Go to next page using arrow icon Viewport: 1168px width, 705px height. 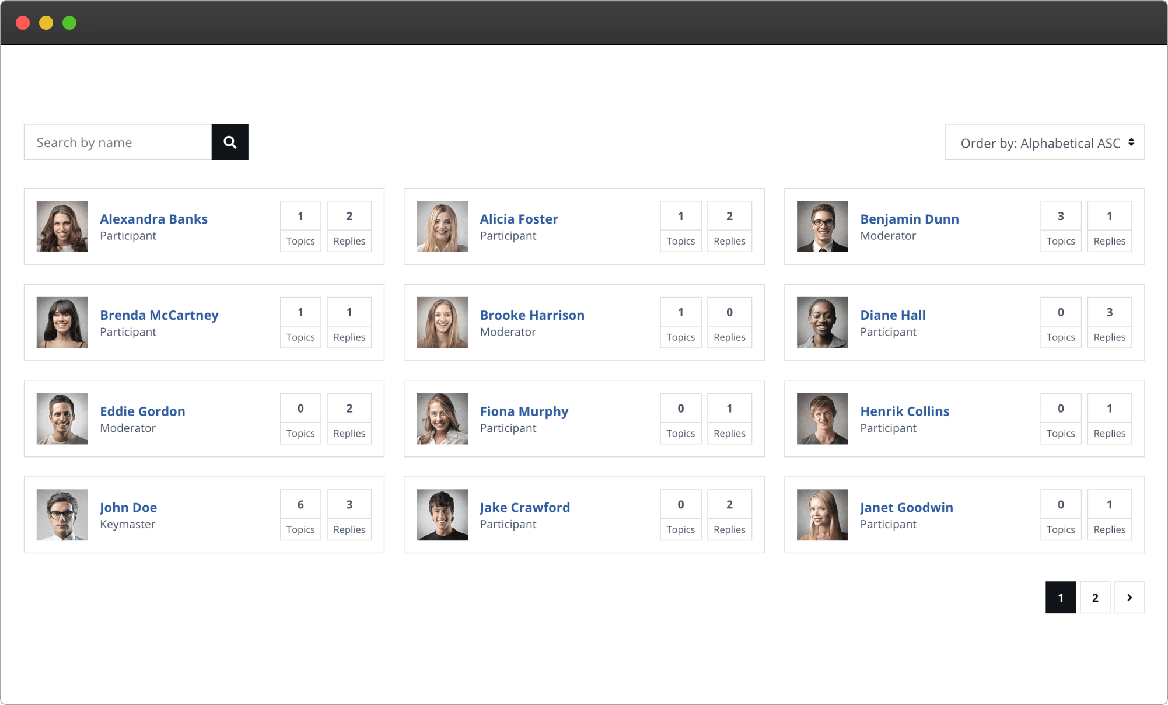(1129, 598)
